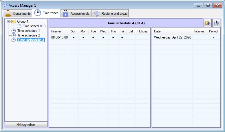This screenshot has width=225, height=132.
Task: Toggle the Thu plus mark for 08:00-18:00
Action: 113,37
